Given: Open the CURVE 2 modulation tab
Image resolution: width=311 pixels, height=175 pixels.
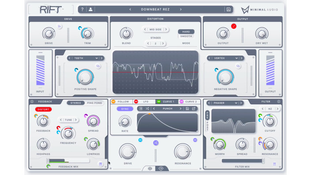Looking at the screenshot, I should tap(189, 101).
